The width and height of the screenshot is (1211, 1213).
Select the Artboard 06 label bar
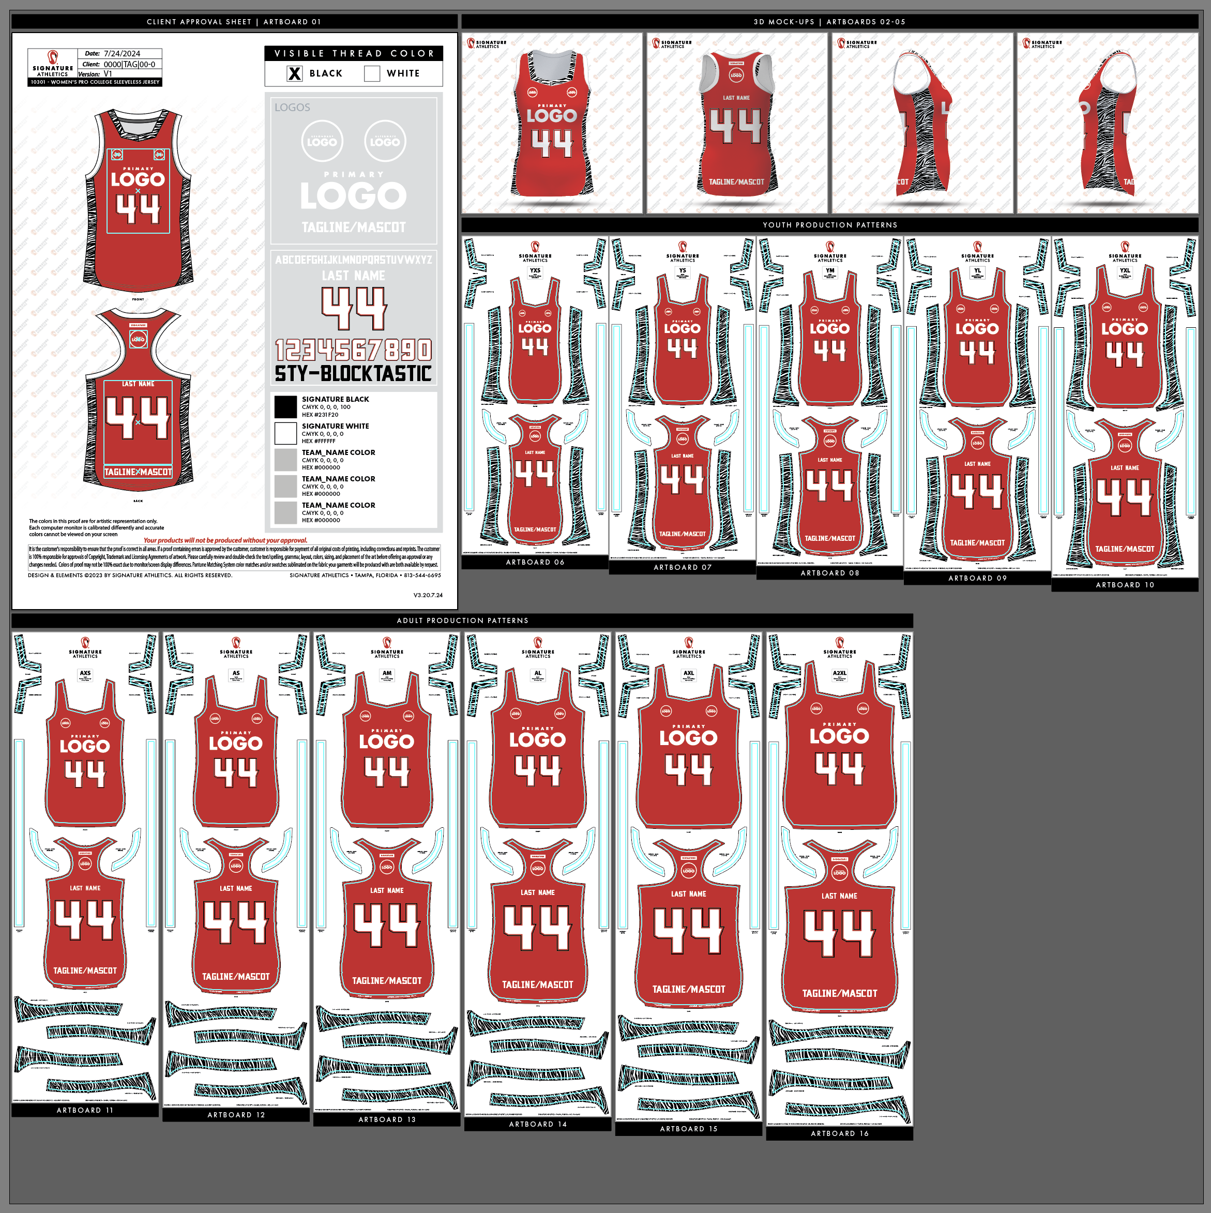[535, 563]
